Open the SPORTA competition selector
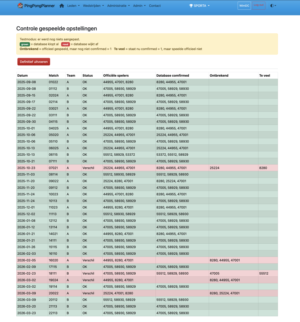Viewport: 300px width, 322px height. (199, 6)
